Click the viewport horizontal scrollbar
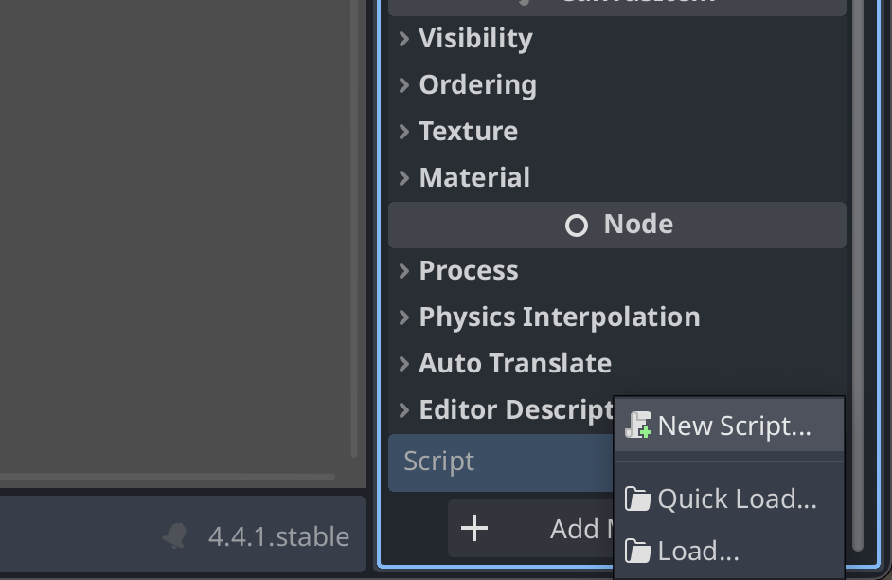The image size is (892, 580). [168, 476]
